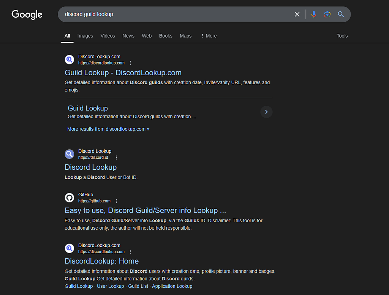Select the All results tab

[67, 36]
